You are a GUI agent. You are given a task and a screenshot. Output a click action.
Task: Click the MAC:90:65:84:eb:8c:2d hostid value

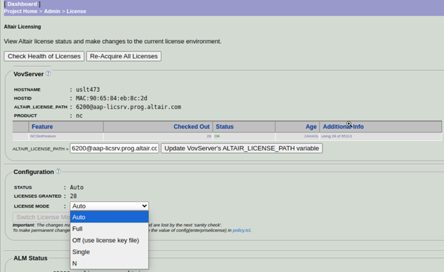pos(112,98)
